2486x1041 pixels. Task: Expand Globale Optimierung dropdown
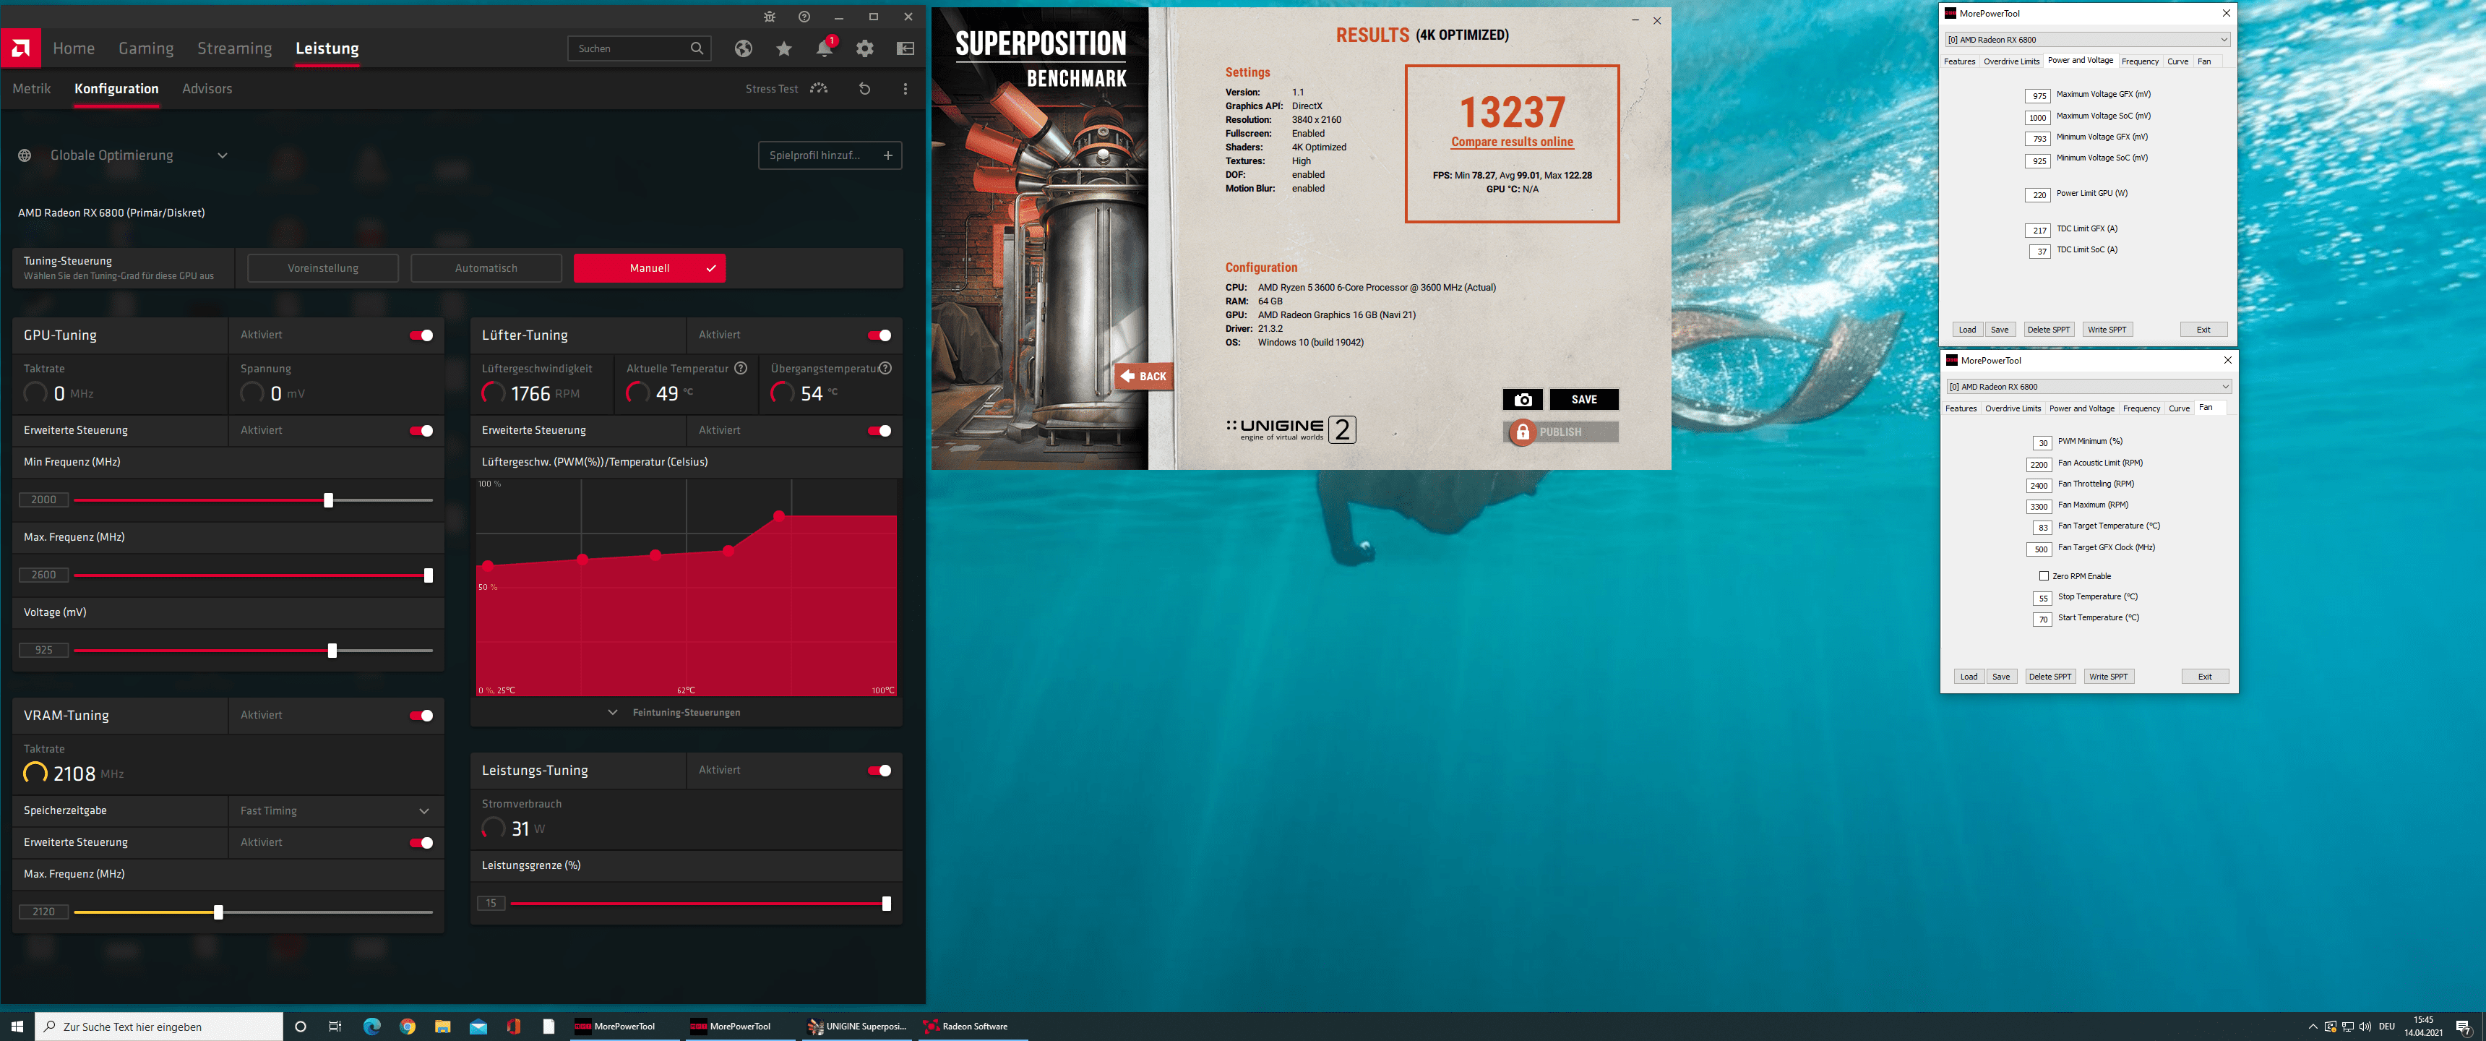pyautogui.click(x=222, y=155)
